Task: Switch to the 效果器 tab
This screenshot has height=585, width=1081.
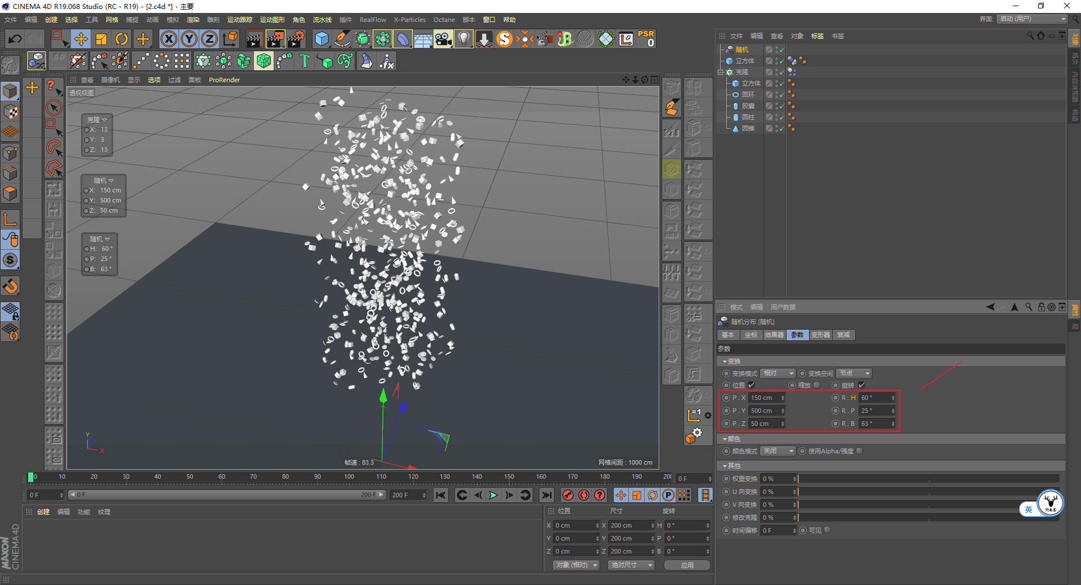Action: pos(774,335)
